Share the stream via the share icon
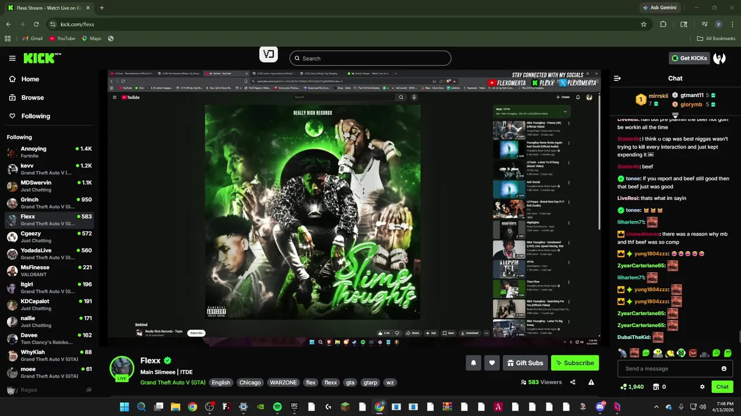Screen dimensions: 741x416 [573, 382]
